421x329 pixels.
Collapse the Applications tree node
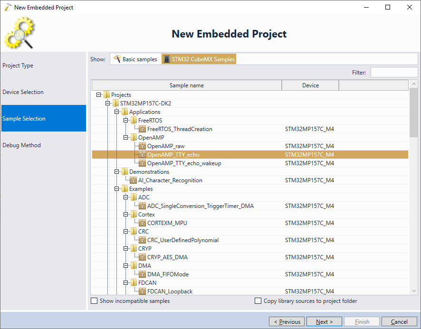116,112
